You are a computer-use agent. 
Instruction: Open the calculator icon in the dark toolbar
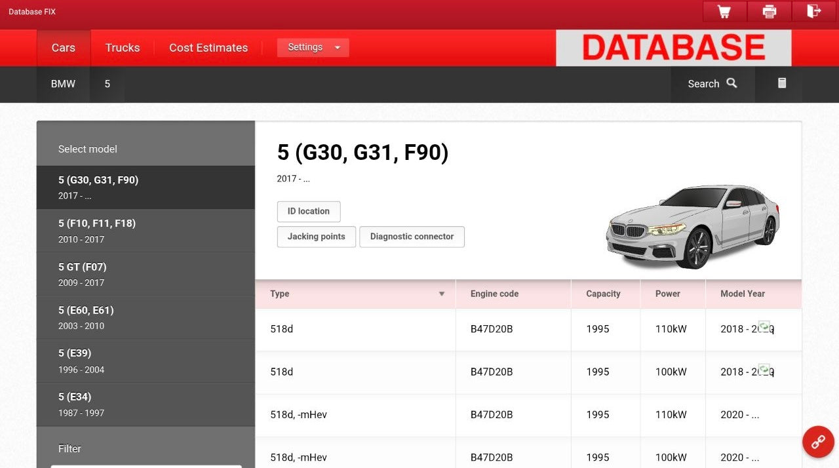tap(781, 84)
